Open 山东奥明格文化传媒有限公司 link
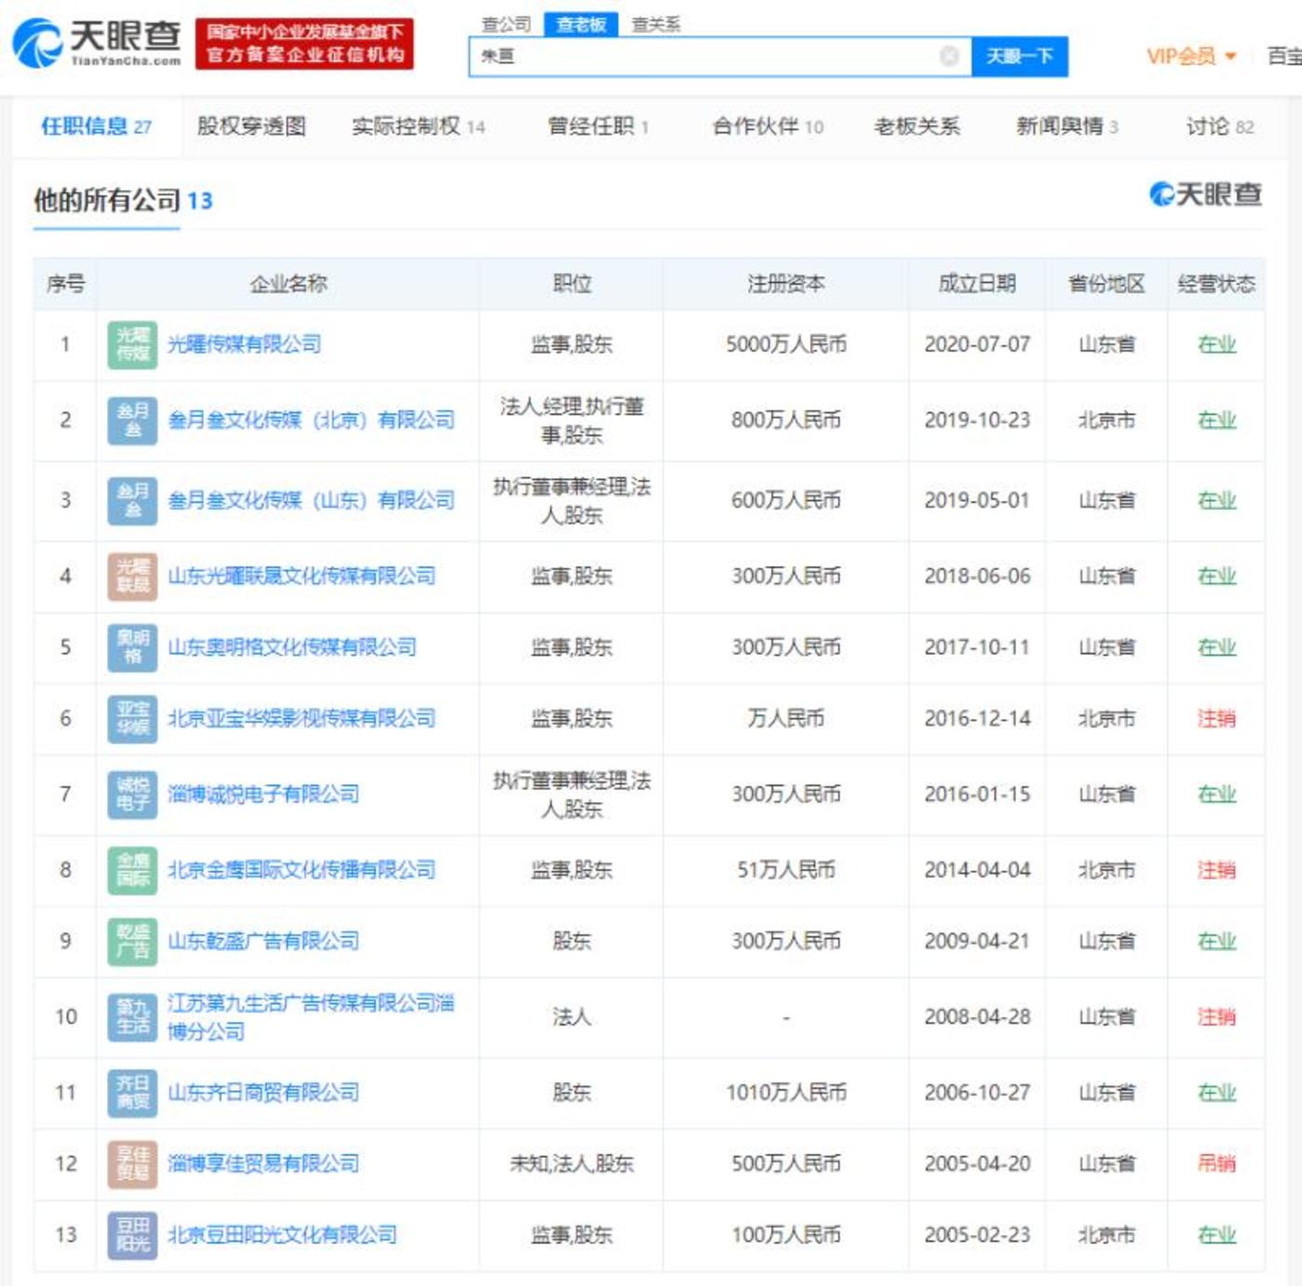 (291, 647)
